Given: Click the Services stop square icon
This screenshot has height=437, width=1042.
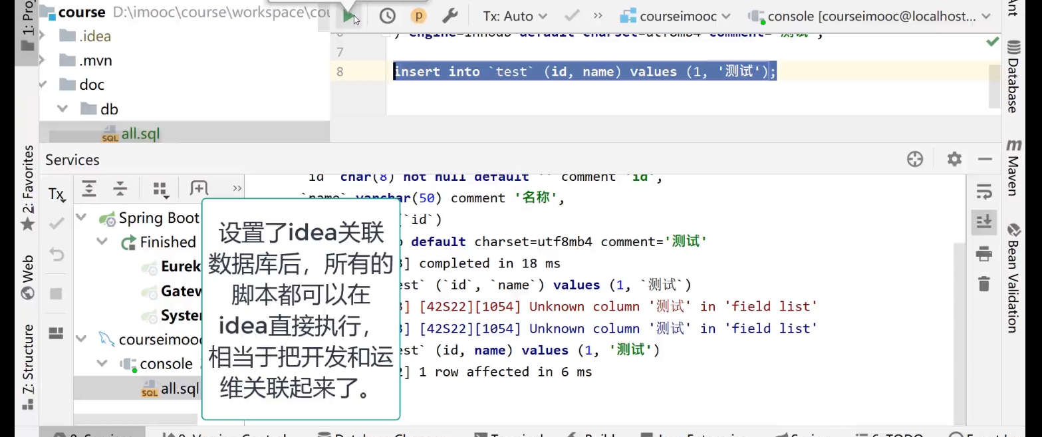Looking at the screenshot, I should (57, 293).
